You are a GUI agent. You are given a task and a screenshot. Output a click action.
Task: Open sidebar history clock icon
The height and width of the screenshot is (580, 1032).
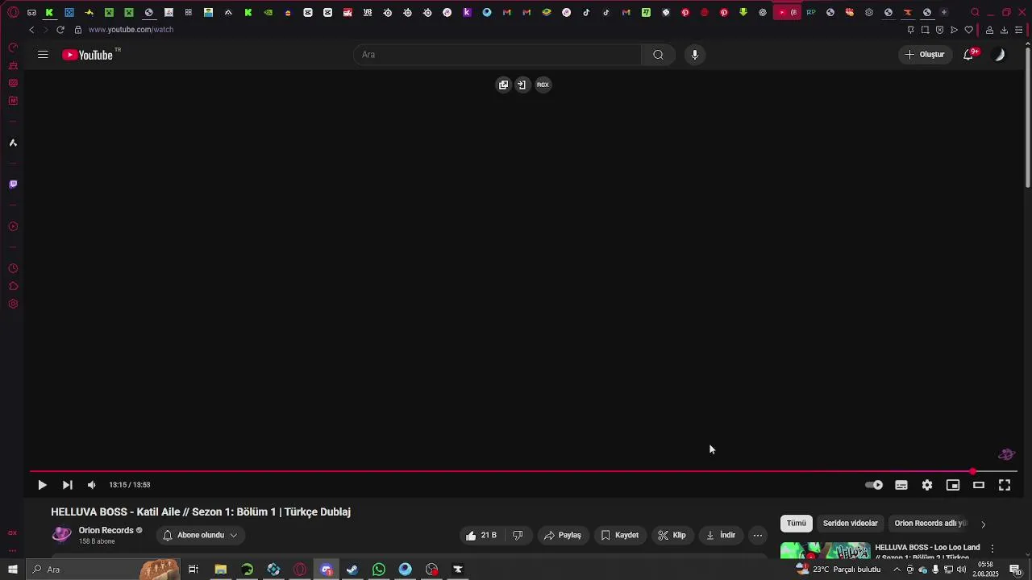pos(13,269)
